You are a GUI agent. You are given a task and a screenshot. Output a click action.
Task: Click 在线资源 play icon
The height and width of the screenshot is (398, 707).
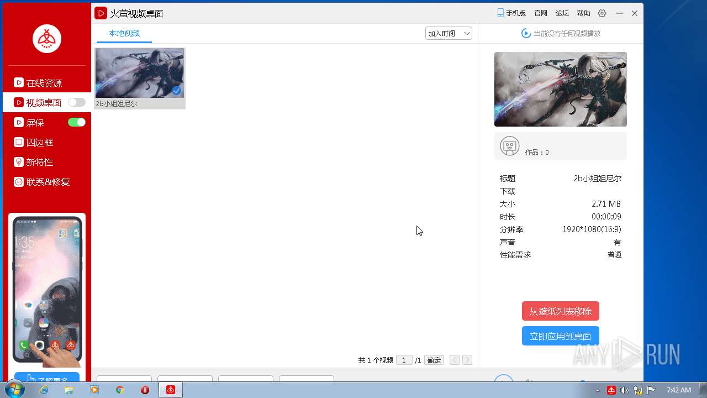(19, 83)
